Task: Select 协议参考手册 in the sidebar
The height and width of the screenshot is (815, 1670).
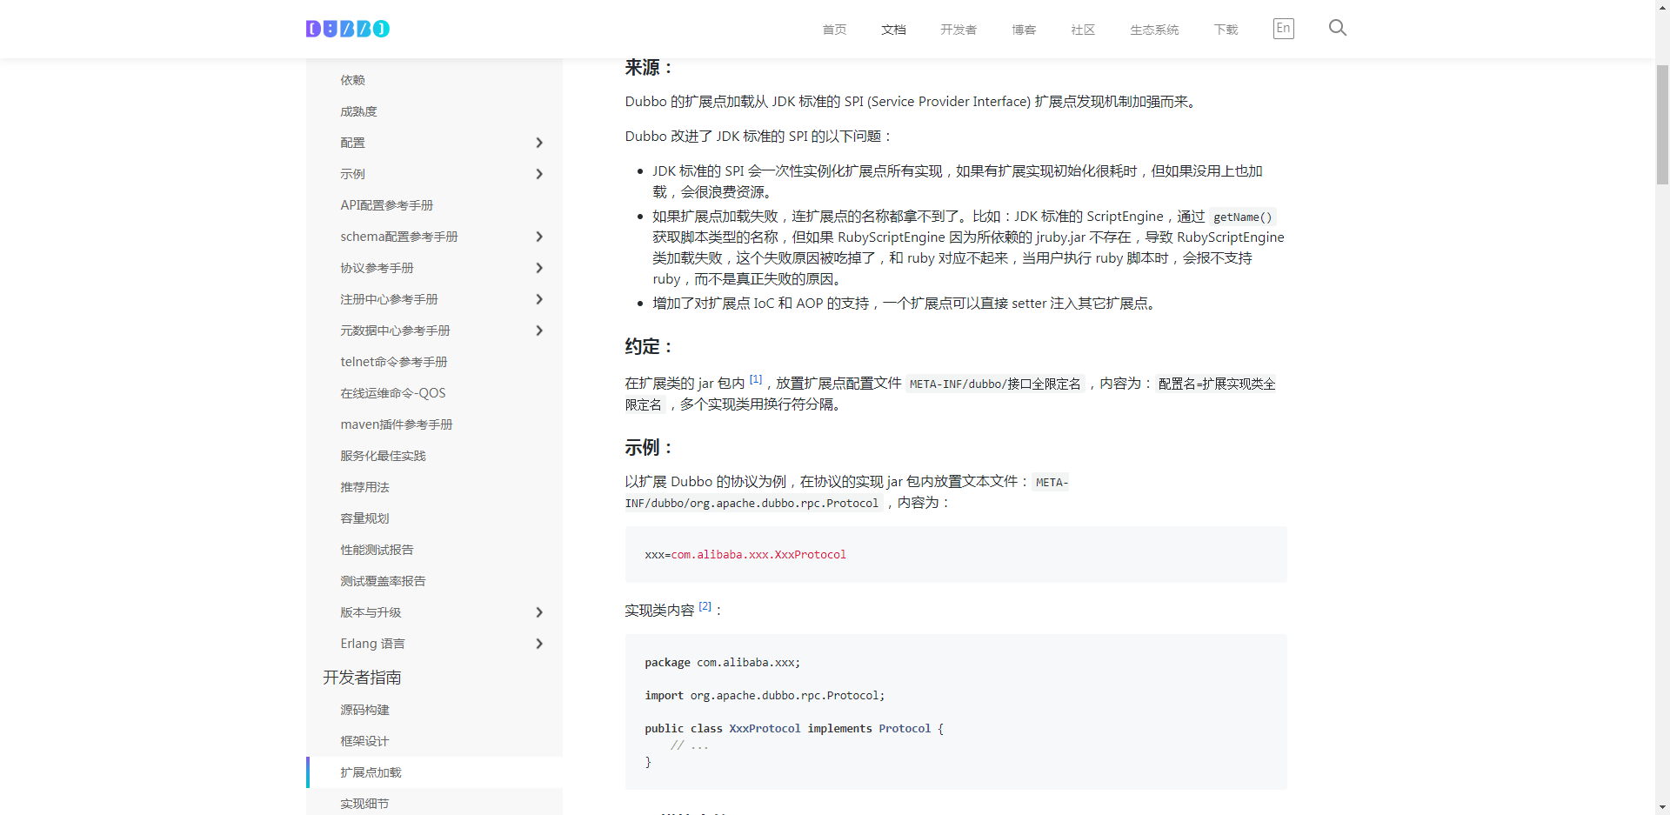Action: [377, 268]
